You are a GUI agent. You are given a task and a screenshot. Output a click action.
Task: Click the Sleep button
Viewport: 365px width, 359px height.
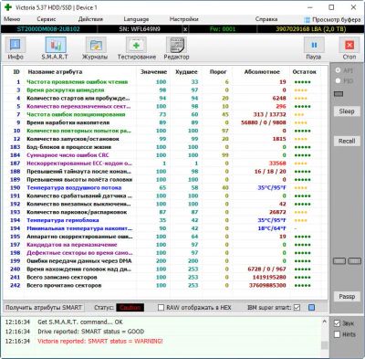pos(347,111)
